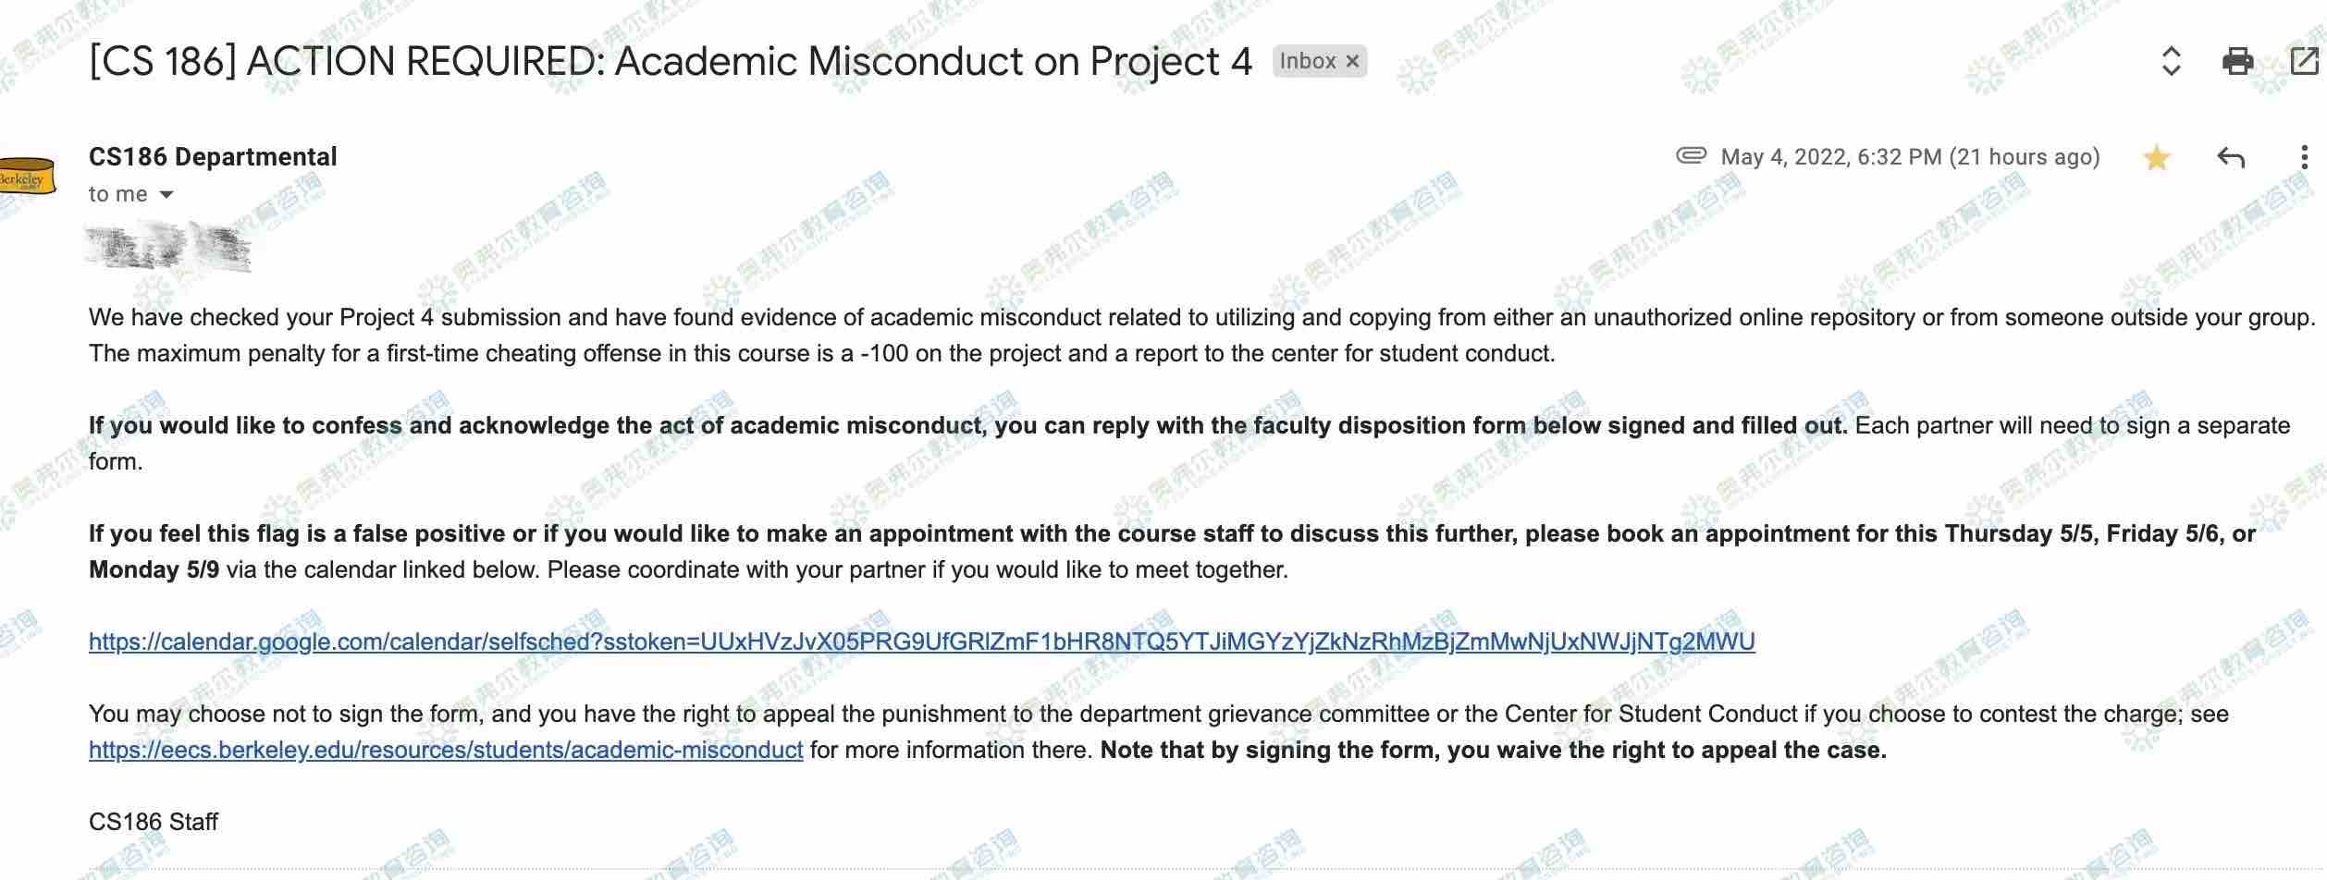Click the "to me" recipient text

click(x=117, y=195)
